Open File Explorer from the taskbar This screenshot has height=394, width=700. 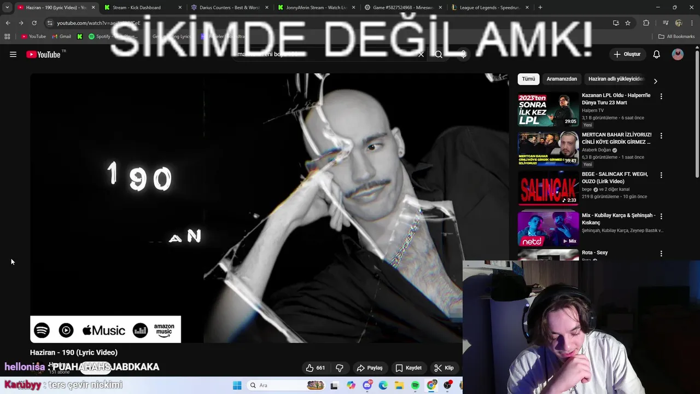tap(399, 385)
